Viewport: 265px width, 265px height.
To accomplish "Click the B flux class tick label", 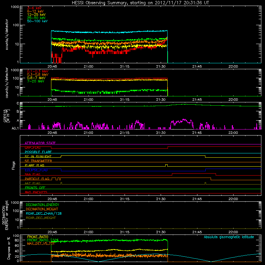I will [x=18, y=112].
